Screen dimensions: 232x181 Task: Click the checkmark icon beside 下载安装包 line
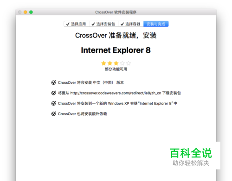pos(53,93)
